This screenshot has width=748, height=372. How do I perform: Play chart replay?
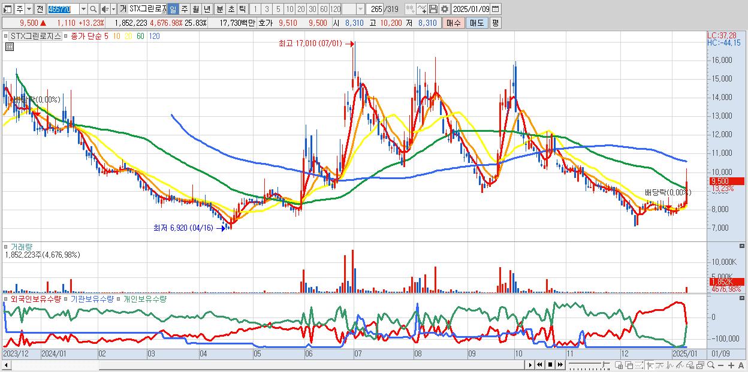click(x=530, y=365)
